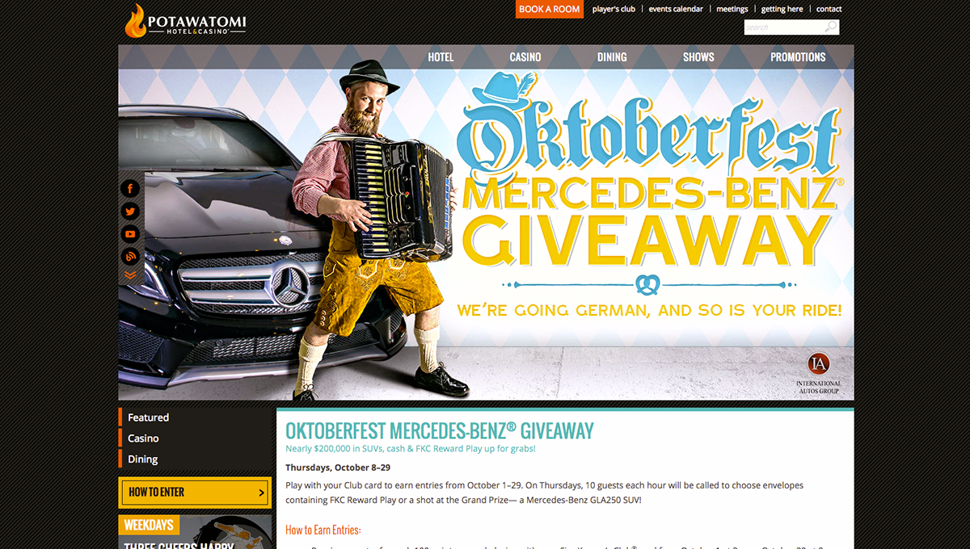The width and height of the screenshot is (970, 549).
Task: Open the Shows navigation menu
Action: (x=698, y=57)
